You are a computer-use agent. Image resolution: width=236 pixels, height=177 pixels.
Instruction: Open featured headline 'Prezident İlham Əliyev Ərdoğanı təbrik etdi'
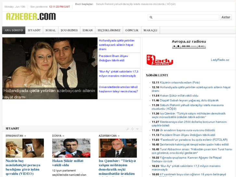pos(113,58)
